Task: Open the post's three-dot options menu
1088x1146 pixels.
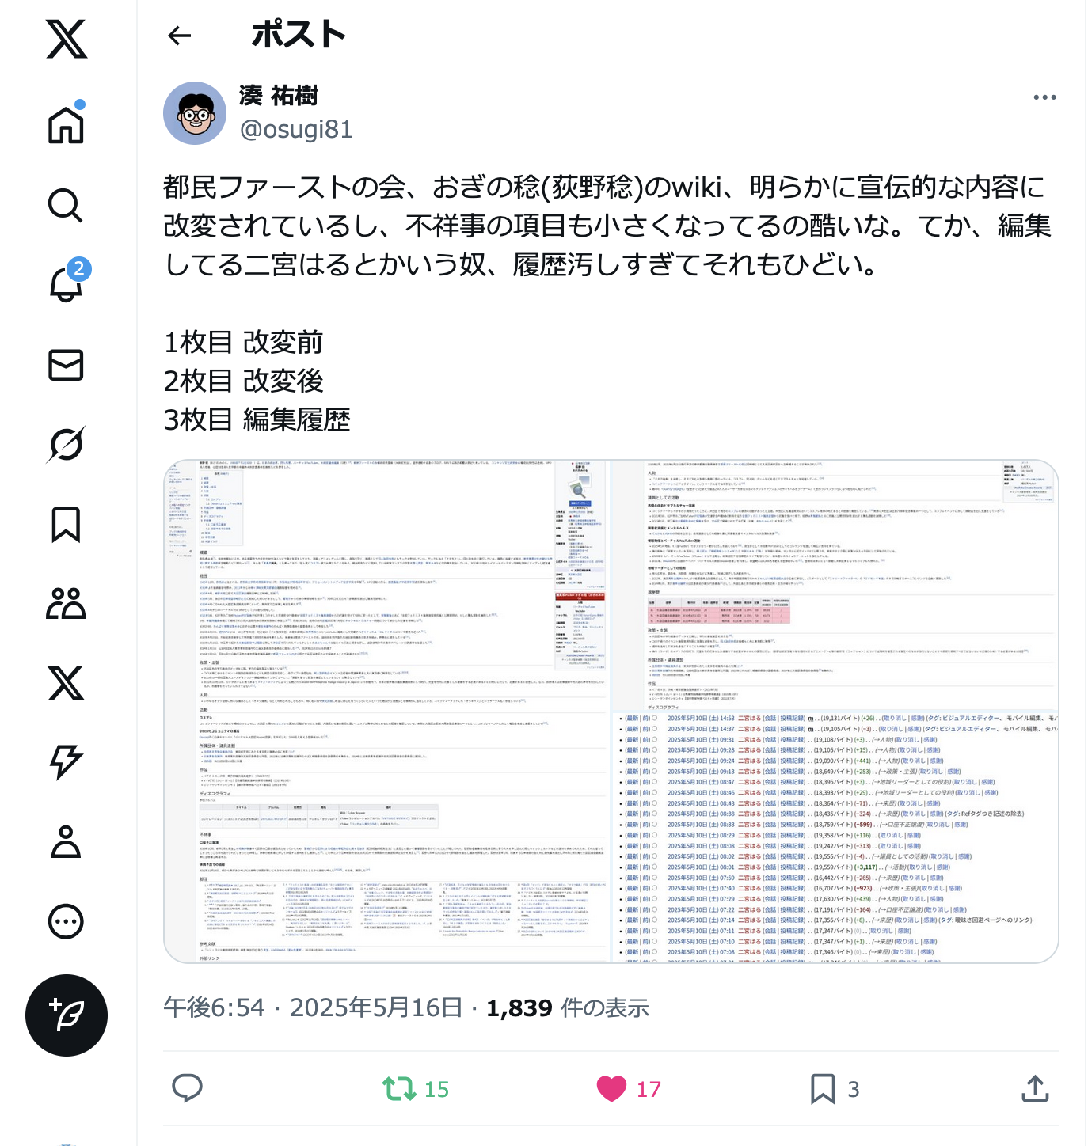Action: click(x=1044, y=97)
